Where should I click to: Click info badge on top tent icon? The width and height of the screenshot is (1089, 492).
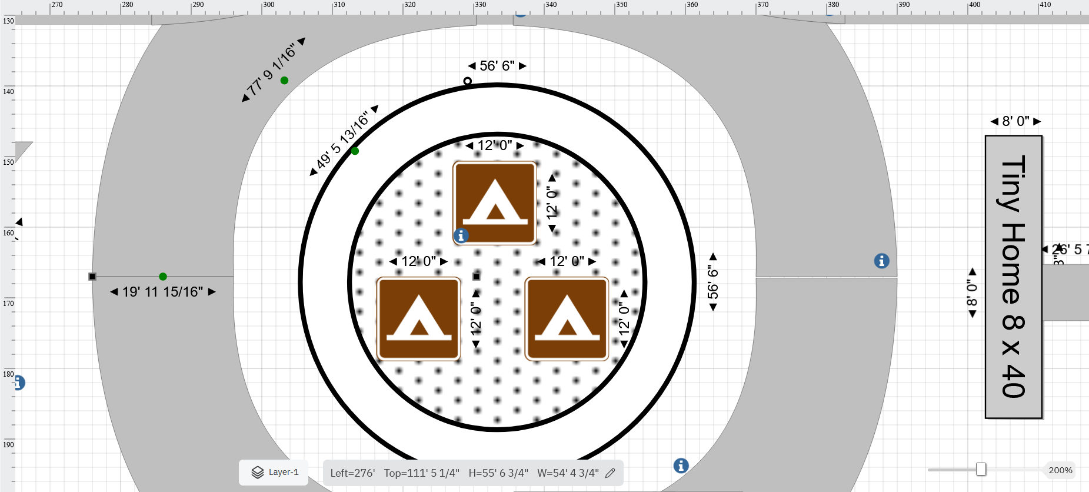pyautogui.click(x=461, y=236)
